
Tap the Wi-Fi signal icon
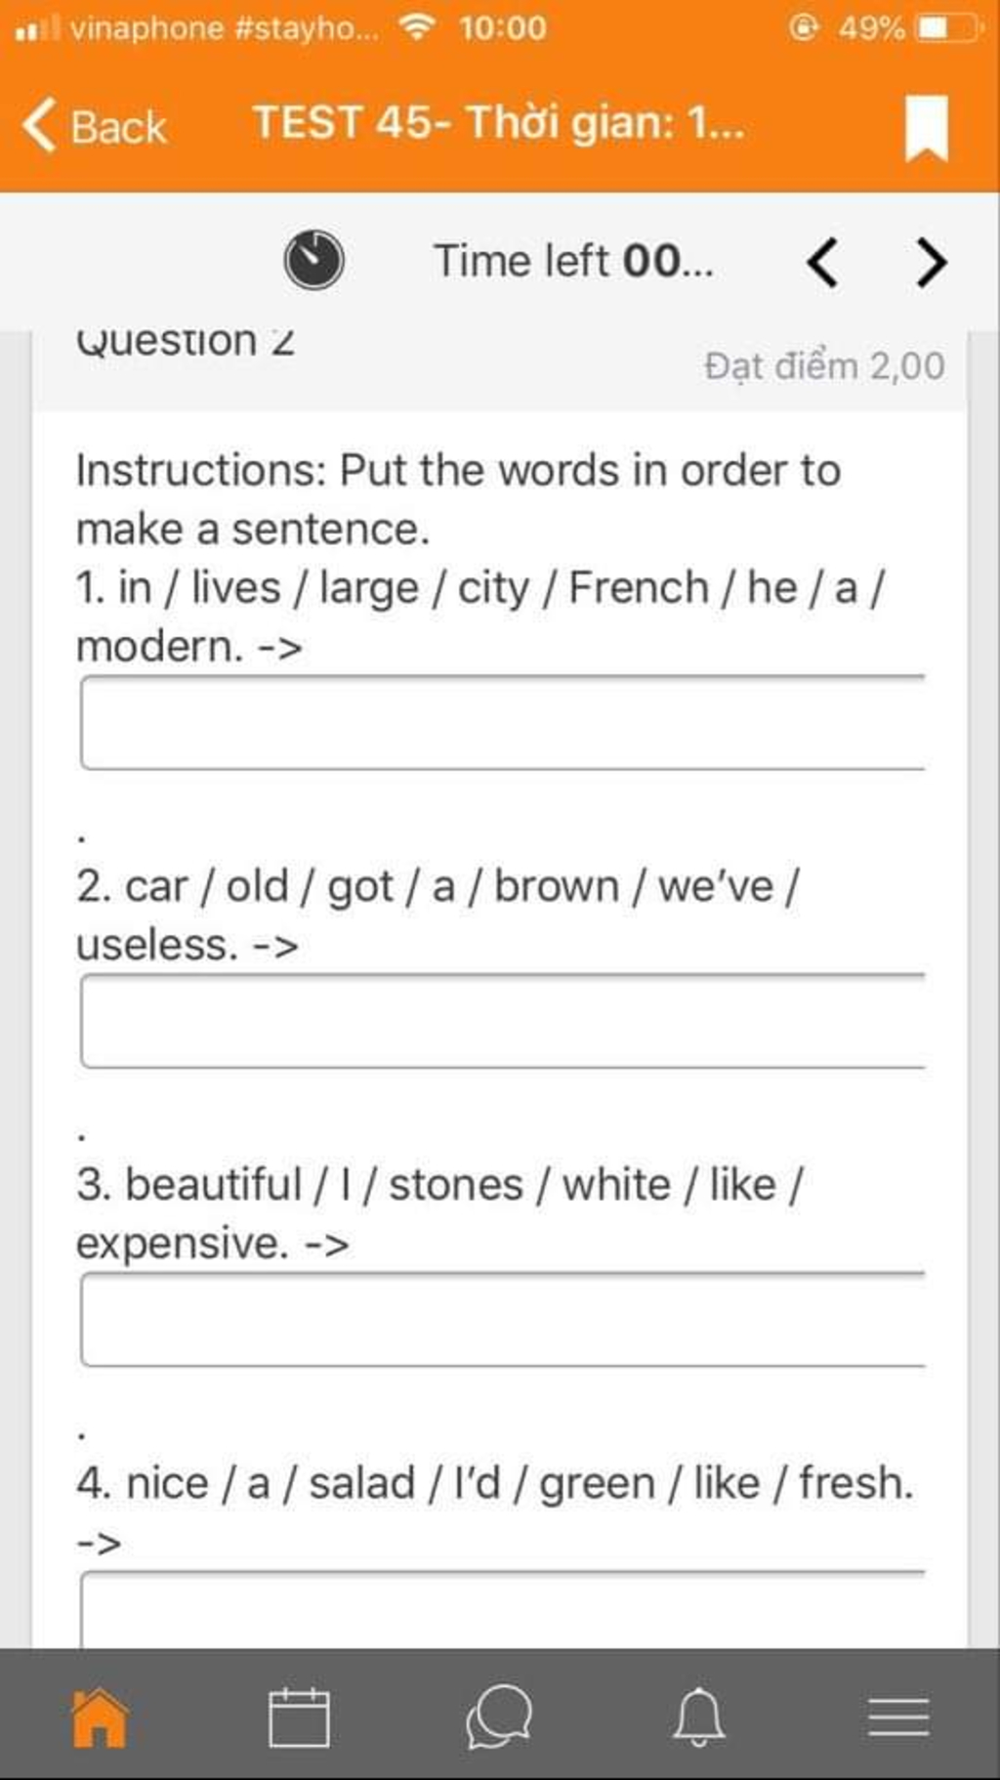coord(418,27)
